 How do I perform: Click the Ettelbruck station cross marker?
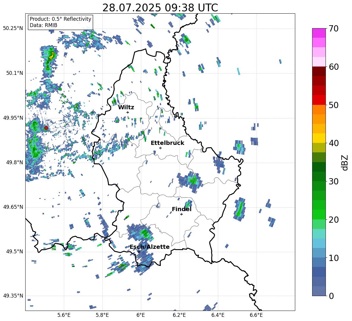(x=160, y=148)
